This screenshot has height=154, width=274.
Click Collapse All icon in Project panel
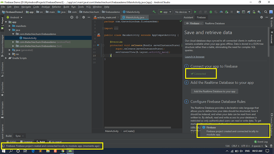coord(77,17)
